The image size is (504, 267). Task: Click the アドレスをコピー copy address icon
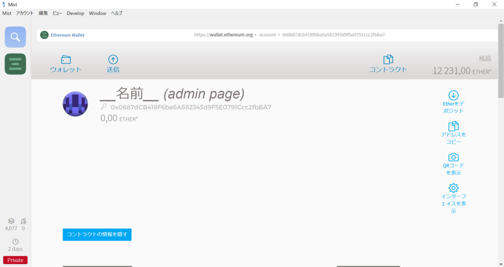(x=453, y=126)
